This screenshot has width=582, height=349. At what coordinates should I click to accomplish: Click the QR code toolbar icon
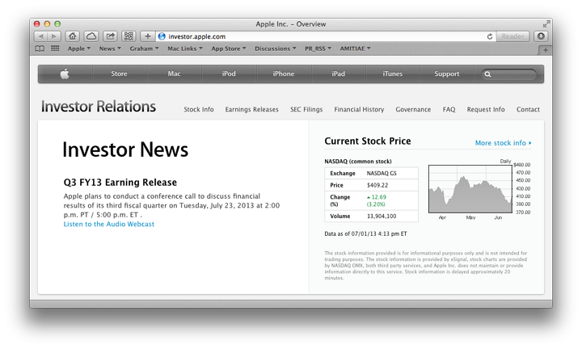[129, 36]
